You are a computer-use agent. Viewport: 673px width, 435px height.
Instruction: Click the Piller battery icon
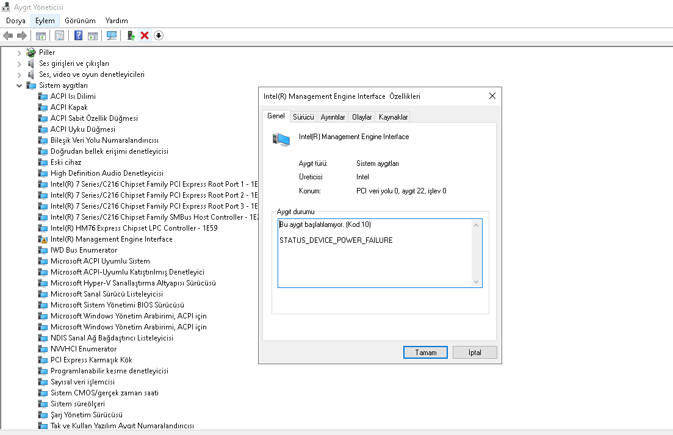point(31,52)
